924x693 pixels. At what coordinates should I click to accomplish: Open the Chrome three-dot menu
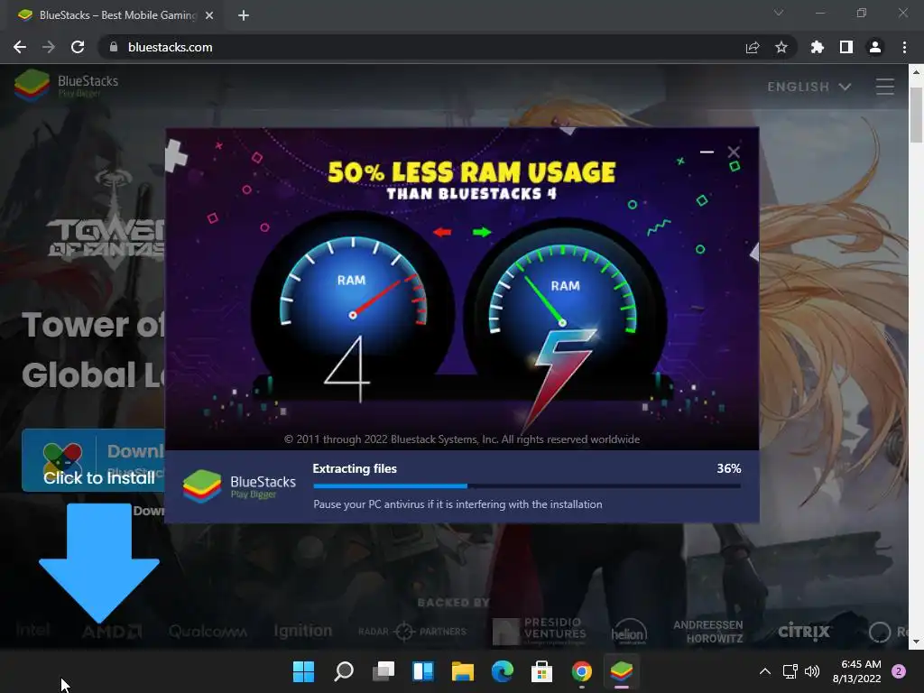(904, 47)
